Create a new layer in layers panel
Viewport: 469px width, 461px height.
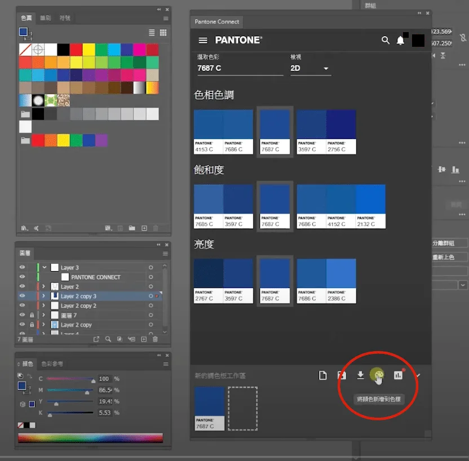[144, 339]
